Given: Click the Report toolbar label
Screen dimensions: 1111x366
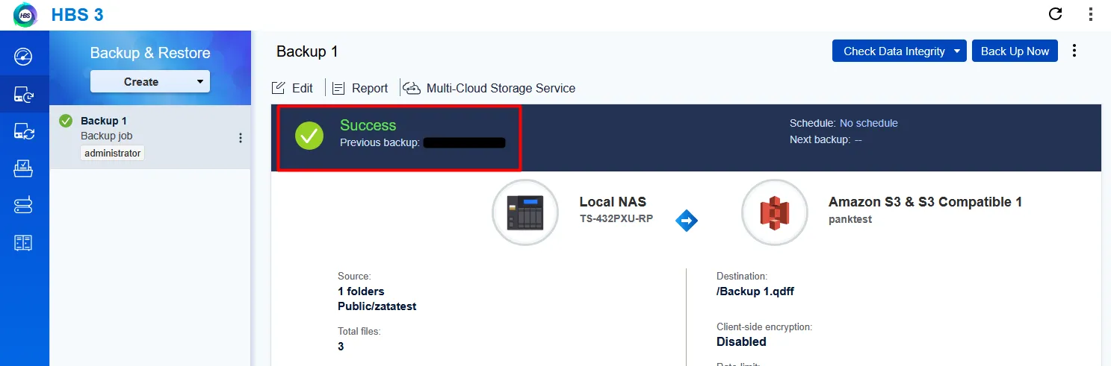Looking at the screenshot, I should pos(370,88).
